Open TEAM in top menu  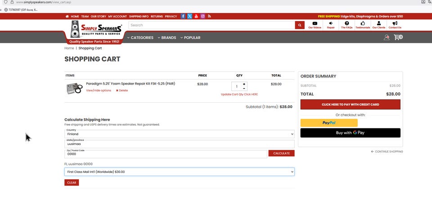tap(85, 17)
